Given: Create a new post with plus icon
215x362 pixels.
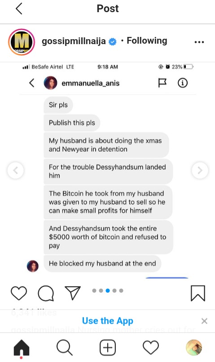Looking at the screenshot, I should pyautogui.click(x=108, y=348).
